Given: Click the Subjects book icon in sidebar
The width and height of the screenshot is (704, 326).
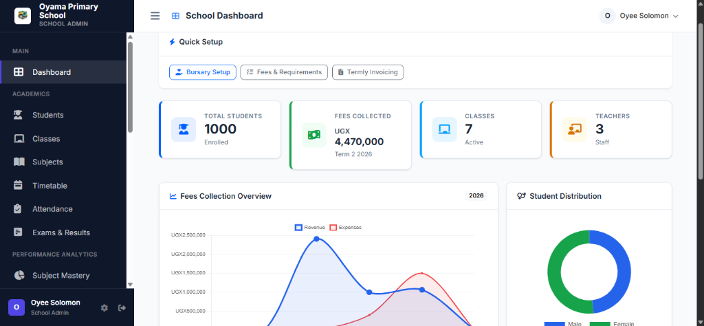Looking at the screenshot, I should (x=19, y=162).
